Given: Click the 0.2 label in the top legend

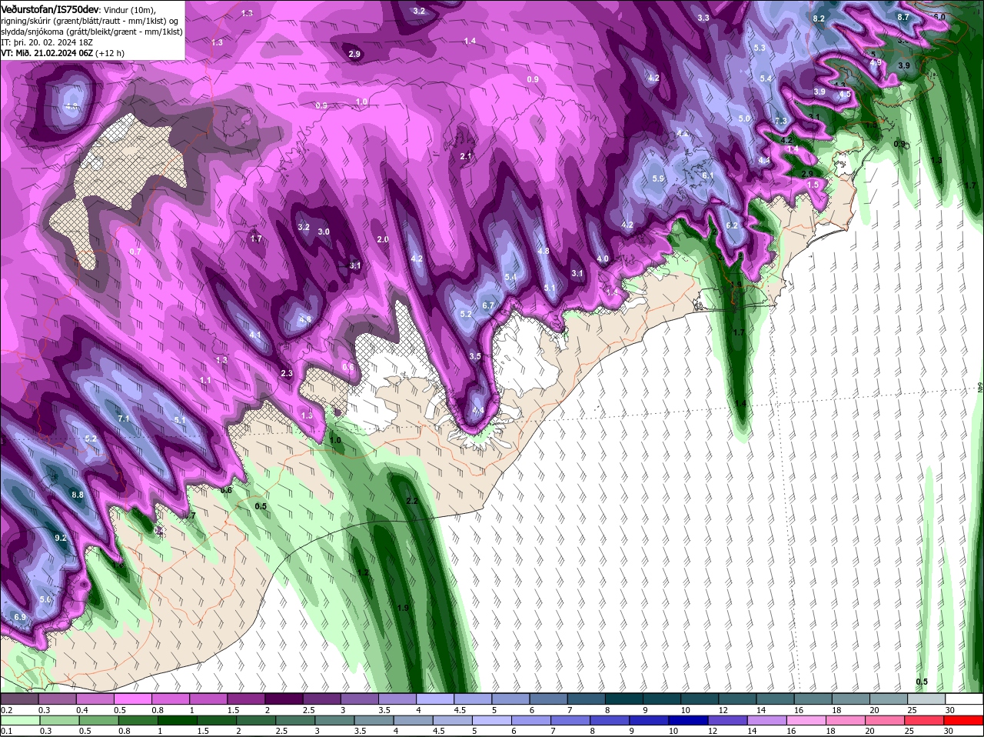Looking at the screenshot, I should tap(6, 710).
